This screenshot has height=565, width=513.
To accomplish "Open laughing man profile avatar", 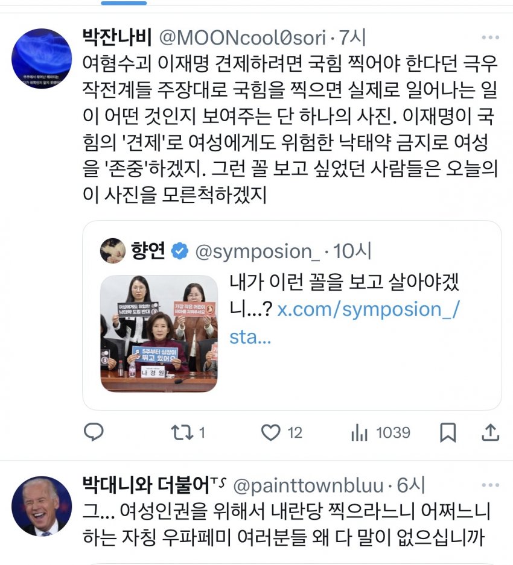I will click(42, 506).
